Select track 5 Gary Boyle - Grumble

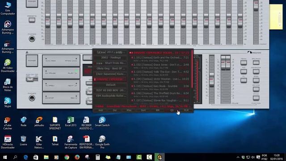point(160,87)
